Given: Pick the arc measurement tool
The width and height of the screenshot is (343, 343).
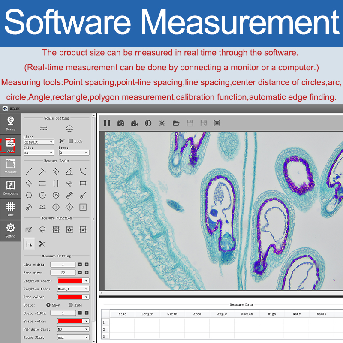Looking at the screenshot, I should 83,171.
